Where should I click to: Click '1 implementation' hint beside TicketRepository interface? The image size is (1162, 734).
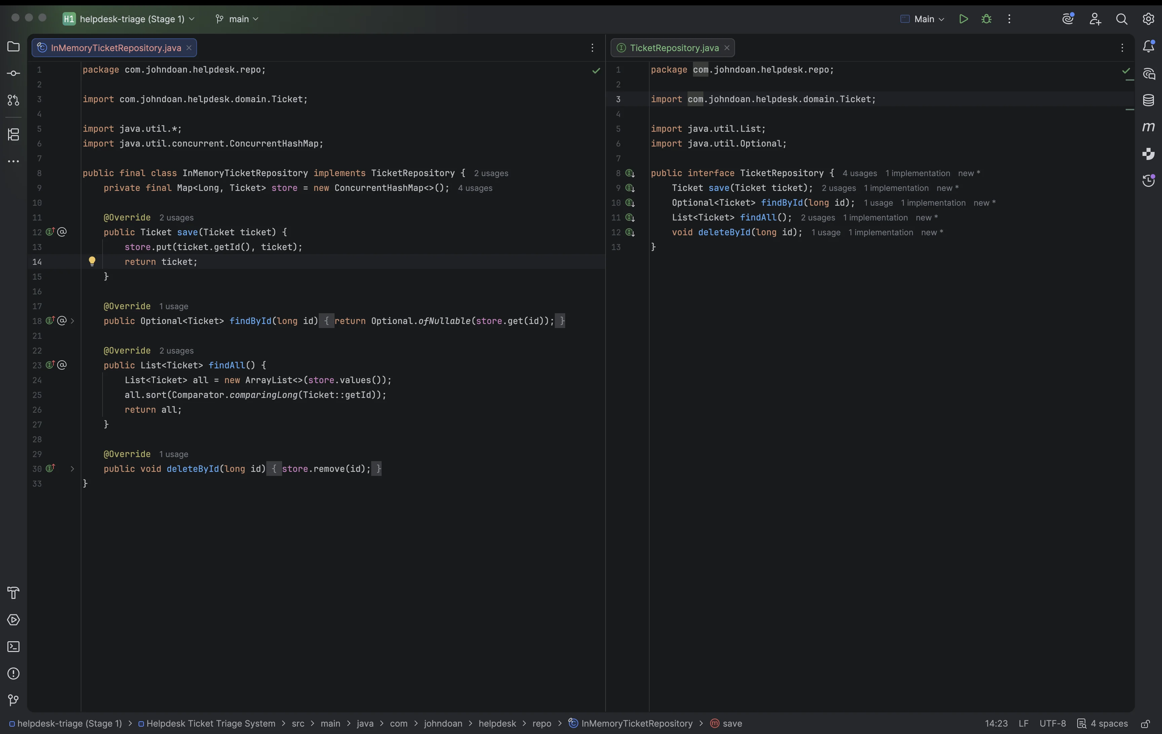click(x=917, y=174)
